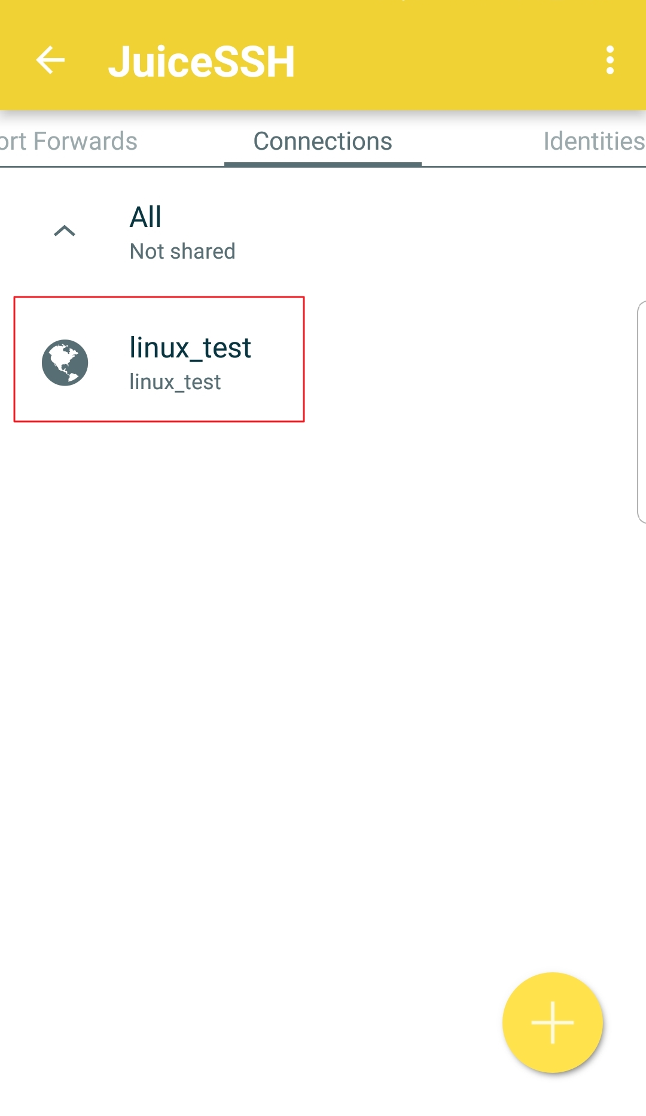646x1116 pixels.
Task: Tap the plus symbol inside yellow circle
Action: [x=553, y=1023]
